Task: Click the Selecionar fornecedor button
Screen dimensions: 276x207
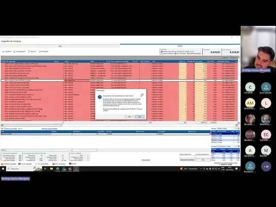Action: click(187, 160)
